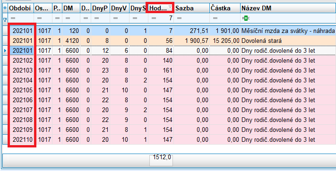Select the 202101 cell in the DM 4120 row
This screenshot has width=336, height=171.
(x=21, y=41)
